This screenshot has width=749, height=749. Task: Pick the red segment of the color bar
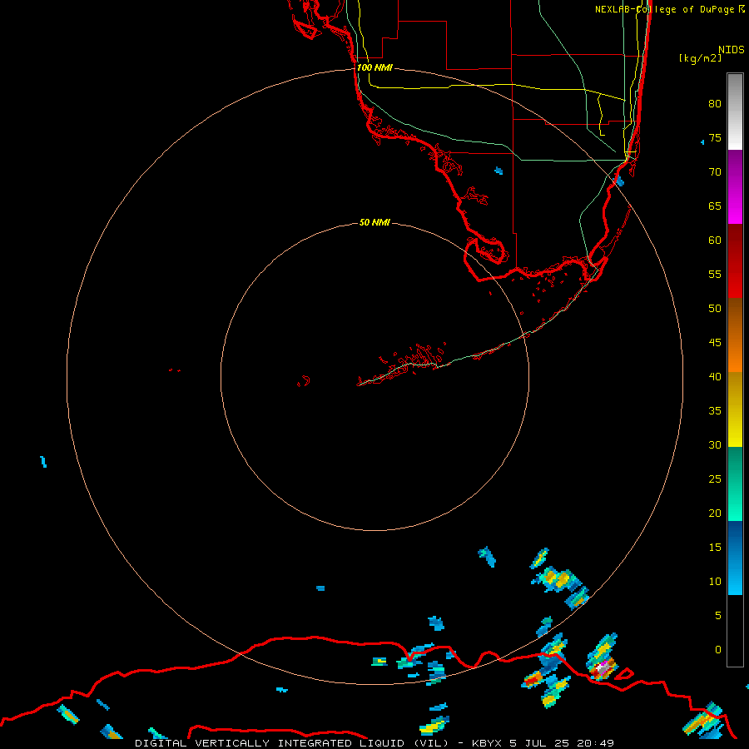735,261
